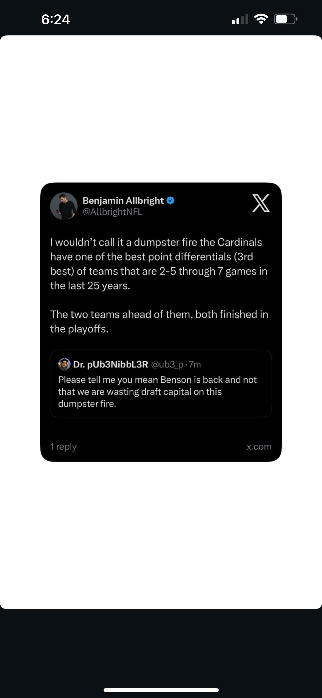Click the 7m timestamp on quoted tweet
The image size is (322, 698).
pyautogui.click(x=195, y=364)
